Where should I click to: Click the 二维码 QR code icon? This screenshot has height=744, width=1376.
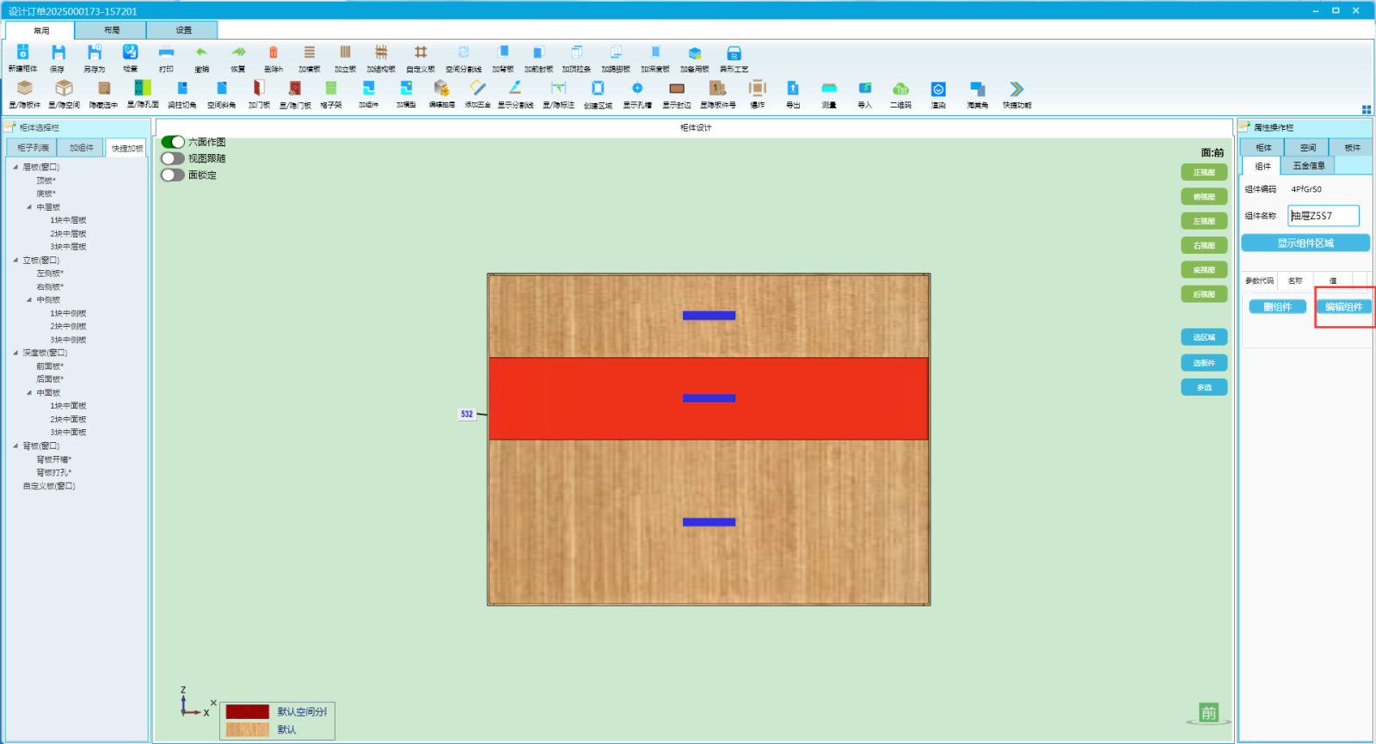900,89
